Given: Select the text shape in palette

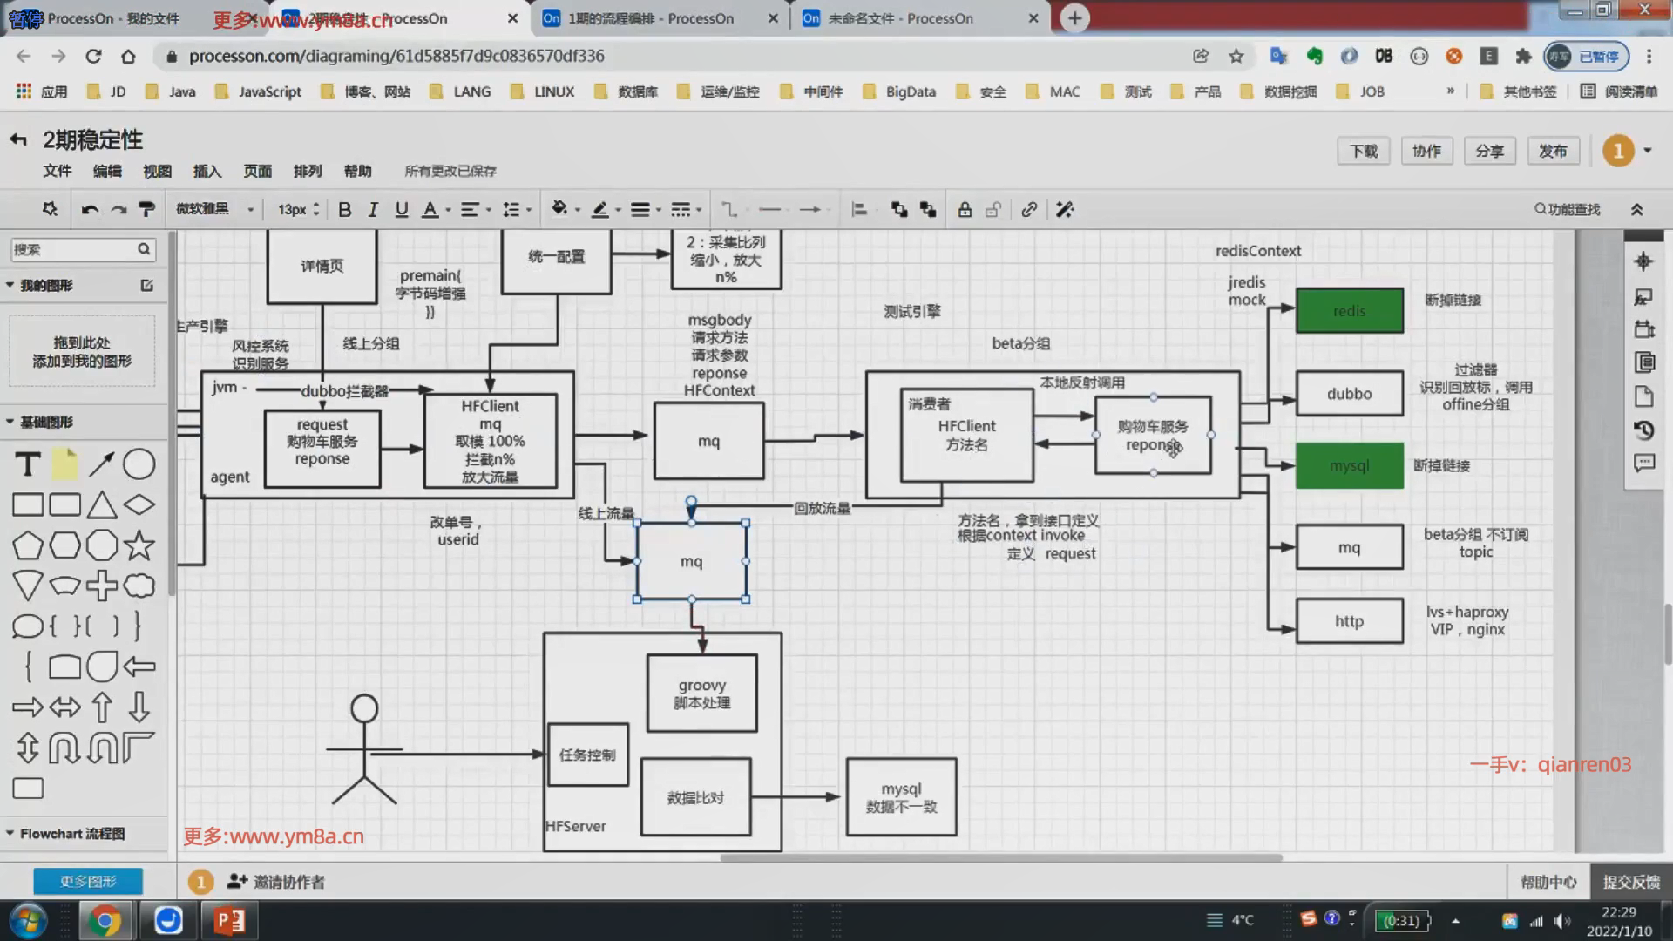Looking at the screenshot, I should coord(28,464).
